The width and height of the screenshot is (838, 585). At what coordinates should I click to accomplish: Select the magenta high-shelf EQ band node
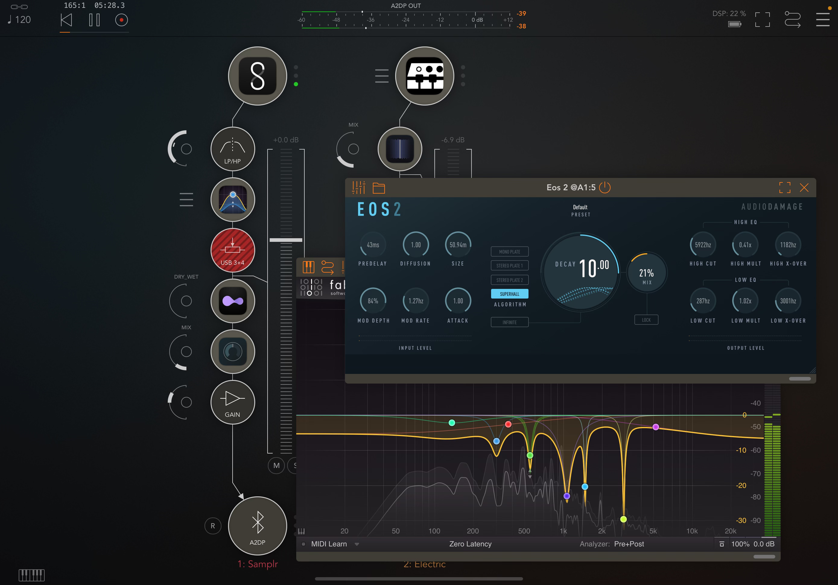(x=655, y=427)
